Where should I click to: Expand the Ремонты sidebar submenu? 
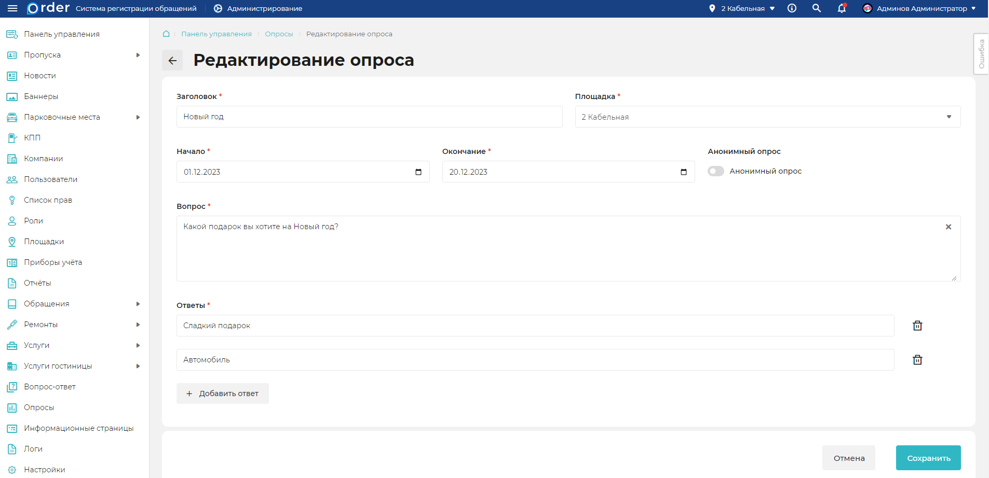pyautogui.click(x=40, y=325)
